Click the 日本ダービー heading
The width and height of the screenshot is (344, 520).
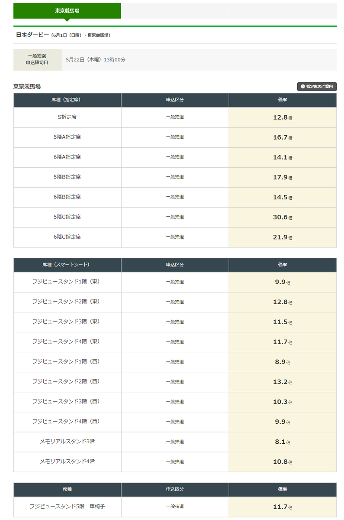click(x=32, y=35)
